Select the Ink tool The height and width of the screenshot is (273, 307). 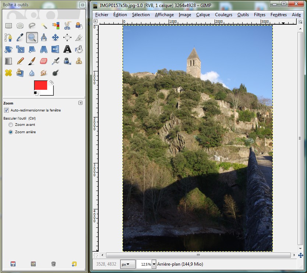click(67, 61)
